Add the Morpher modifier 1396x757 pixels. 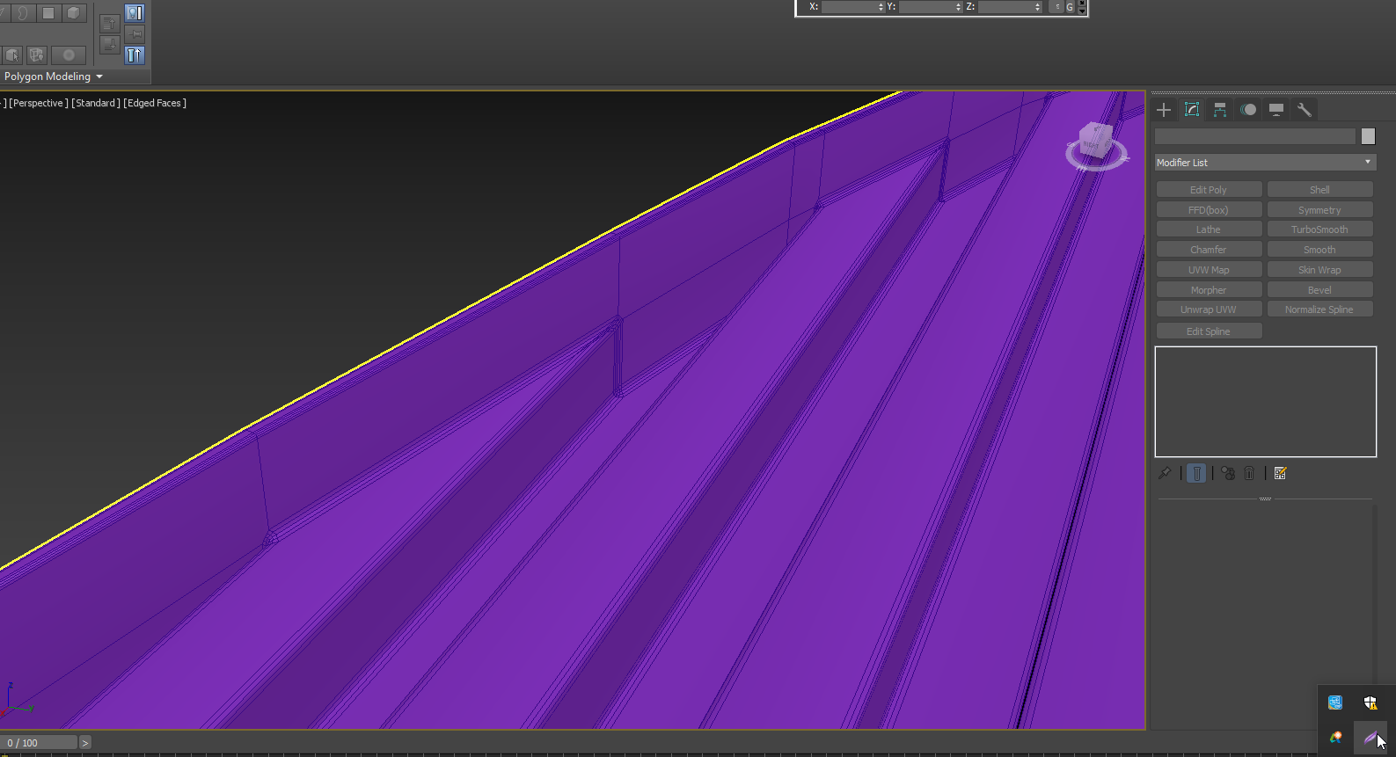pyautogui.click(x=1209, y=290)
